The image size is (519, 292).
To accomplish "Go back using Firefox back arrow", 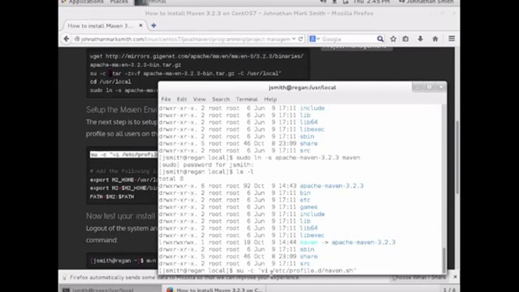I will (66, 39).
